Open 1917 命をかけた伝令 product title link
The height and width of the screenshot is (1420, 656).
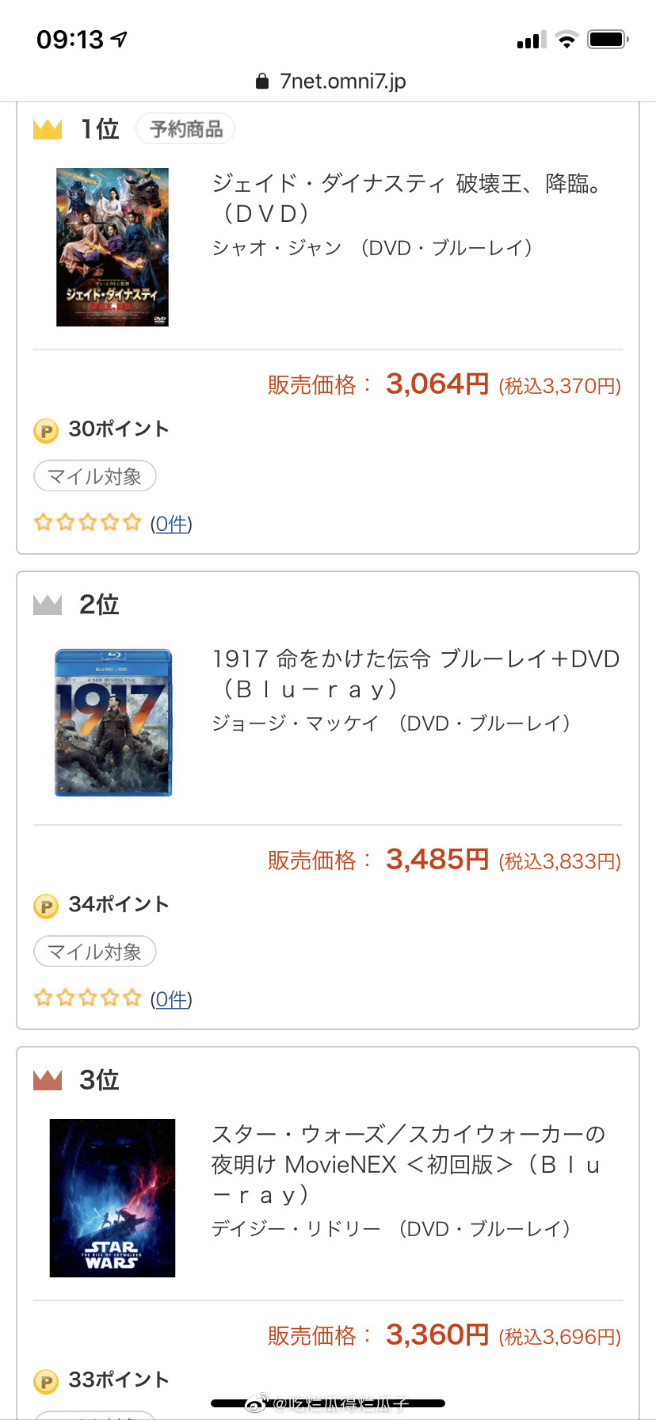click(x=415, y=674)
